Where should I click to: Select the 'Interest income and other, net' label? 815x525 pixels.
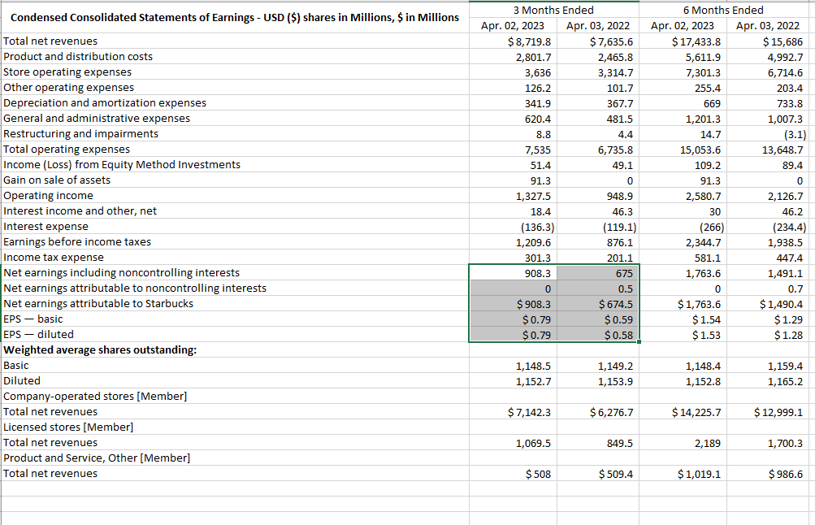click(80, 211)
